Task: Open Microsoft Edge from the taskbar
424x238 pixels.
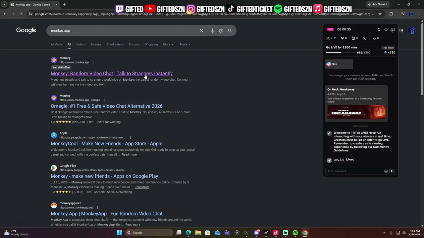Action: 188,233
